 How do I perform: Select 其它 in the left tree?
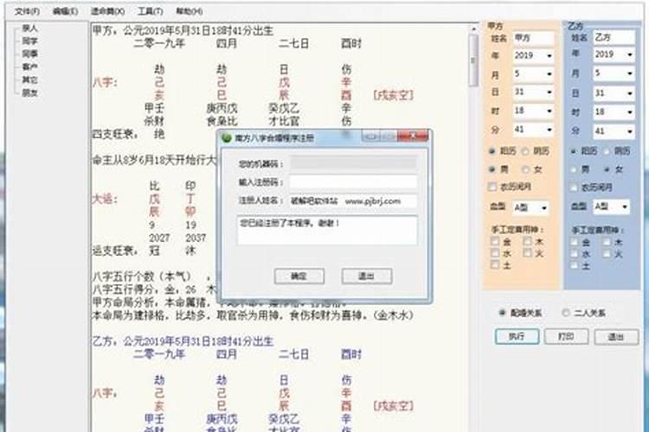coord(29,79)
